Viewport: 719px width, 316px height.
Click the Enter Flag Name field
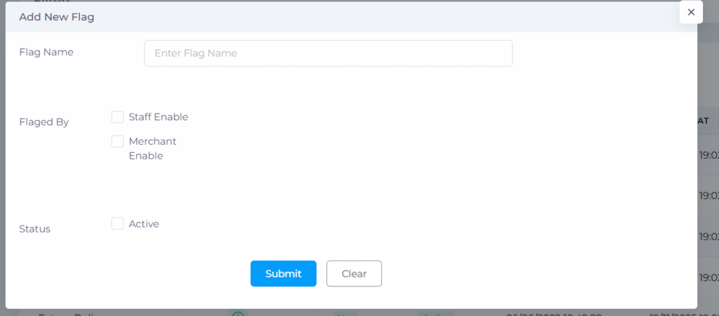328,53
